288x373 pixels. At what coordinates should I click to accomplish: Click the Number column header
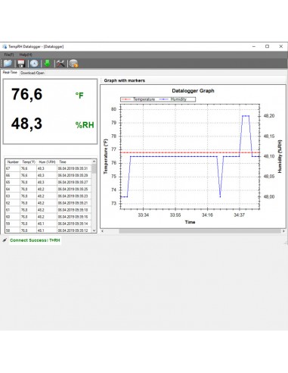tap(13, 161)
